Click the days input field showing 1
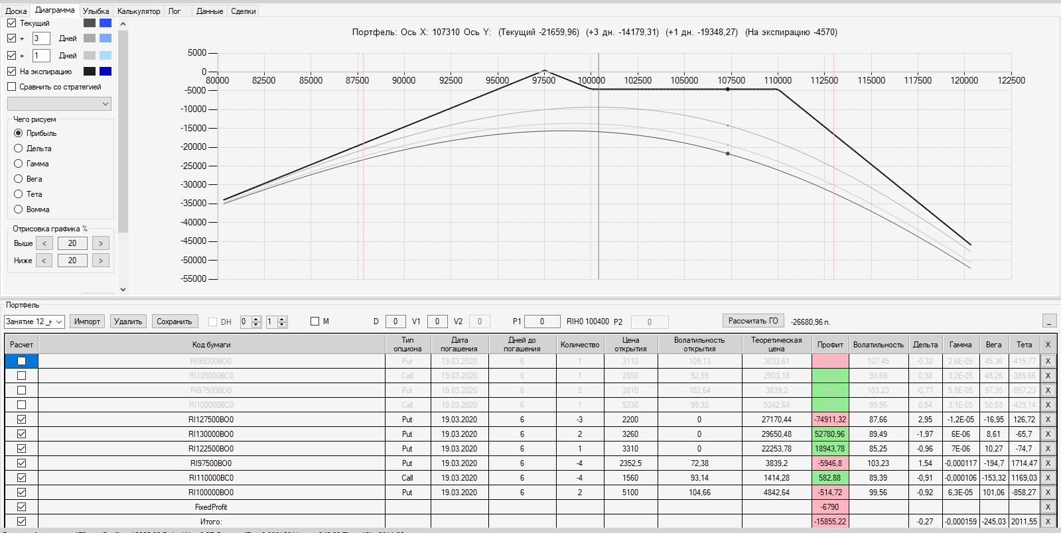The height and width of the screenshot is (533, 1061). (41, 56)
